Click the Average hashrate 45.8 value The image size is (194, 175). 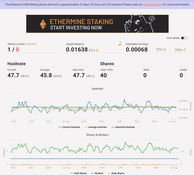click(46, 75)
